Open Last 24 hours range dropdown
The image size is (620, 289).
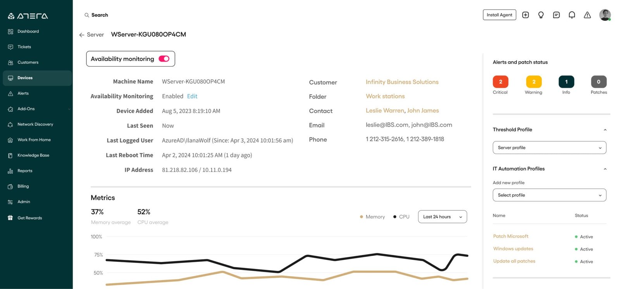(x=443, y=217)
